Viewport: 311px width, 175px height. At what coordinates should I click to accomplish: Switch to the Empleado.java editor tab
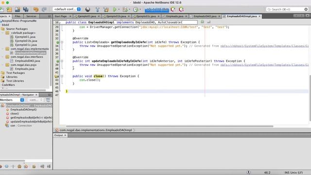tap(174, 16)
